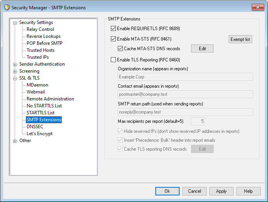Select Relay Control in the tree
Viewport: 268px width, 202px height.
pos(40,29)
